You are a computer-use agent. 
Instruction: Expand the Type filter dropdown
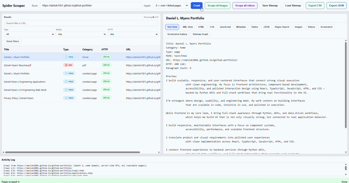pyautogui.click(x=29, y=34)
